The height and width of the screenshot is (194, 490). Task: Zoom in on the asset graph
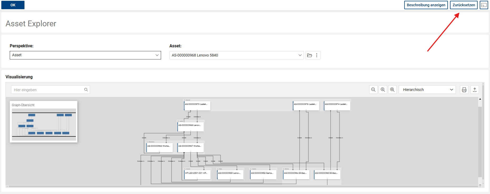coord(383,90)
